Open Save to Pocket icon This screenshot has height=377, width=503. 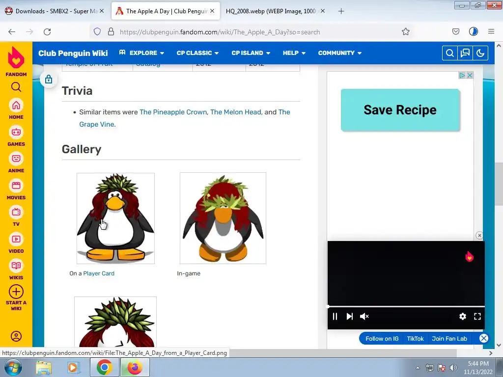[x=455, y=31]
